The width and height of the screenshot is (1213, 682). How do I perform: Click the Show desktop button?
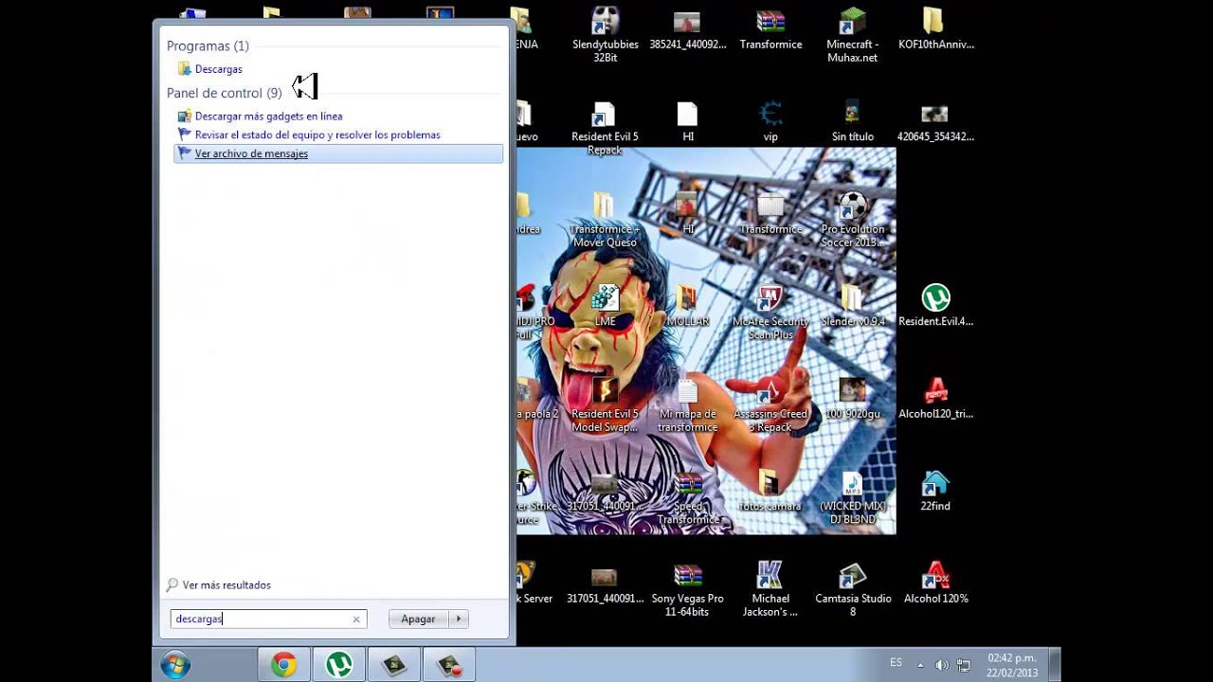point(1054,665)
